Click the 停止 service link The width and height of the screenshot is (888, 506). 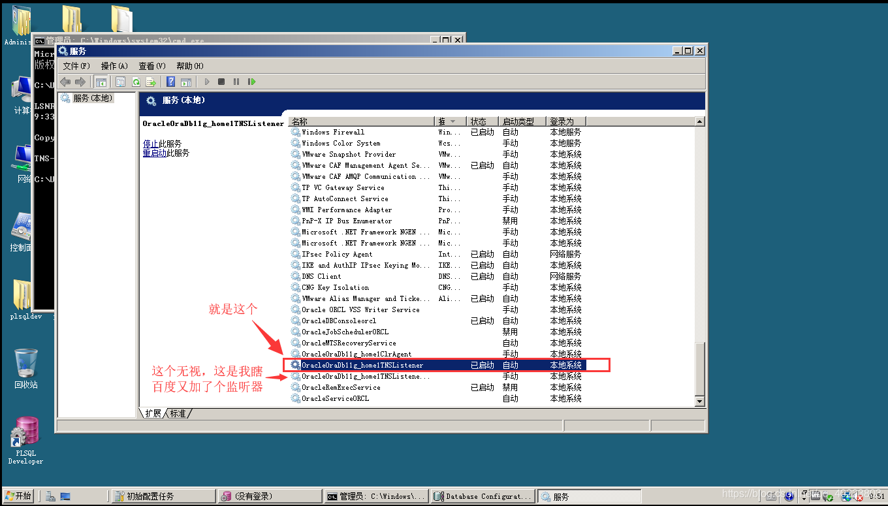tap(151, 144)
